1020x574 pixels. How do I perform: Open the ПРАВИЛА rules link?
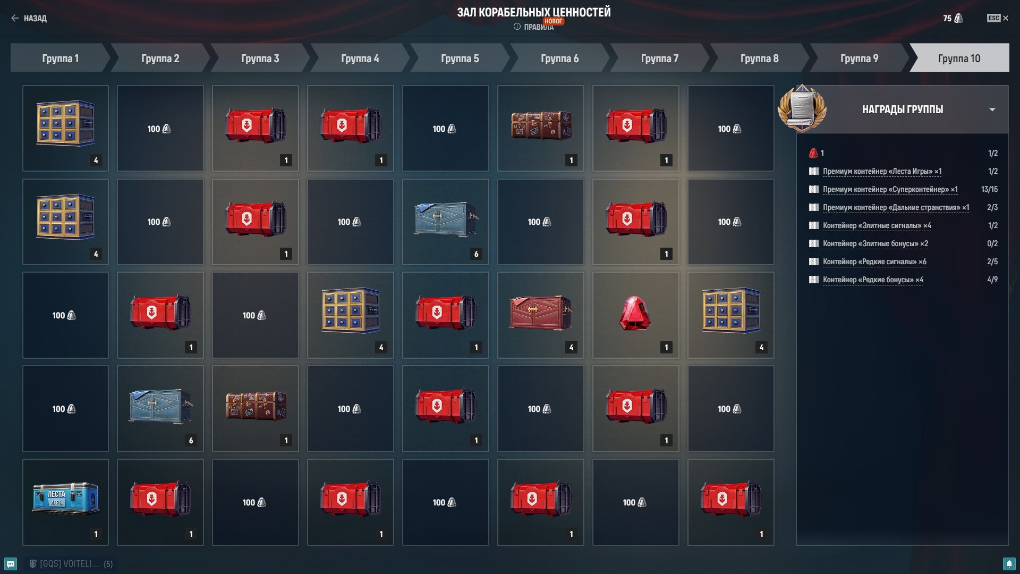click(x=539, y=27)
